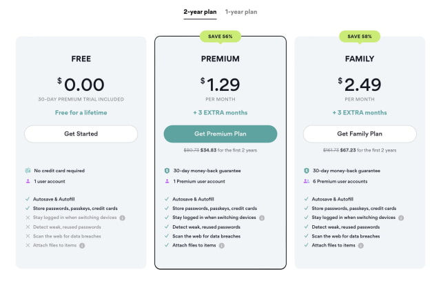Click info icon beside Free plan 'Stay logged in'
This screenshot has height=283, width=441.
pyautogui.click(x=122, y=218)
